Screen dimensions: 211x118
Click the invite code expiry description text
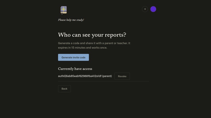(94, 45)
